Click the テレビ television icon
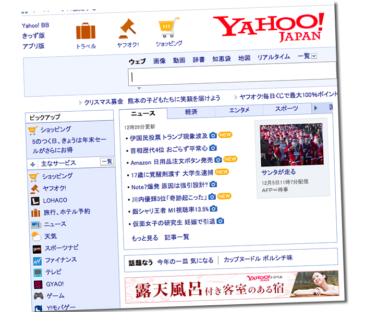Viewport: 365px width, 312px height. click(x=38, y=273)
